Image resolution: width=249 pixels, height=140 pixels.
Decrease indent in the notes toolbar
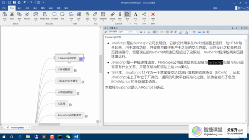pyautogui.click(x=171, y=32)
